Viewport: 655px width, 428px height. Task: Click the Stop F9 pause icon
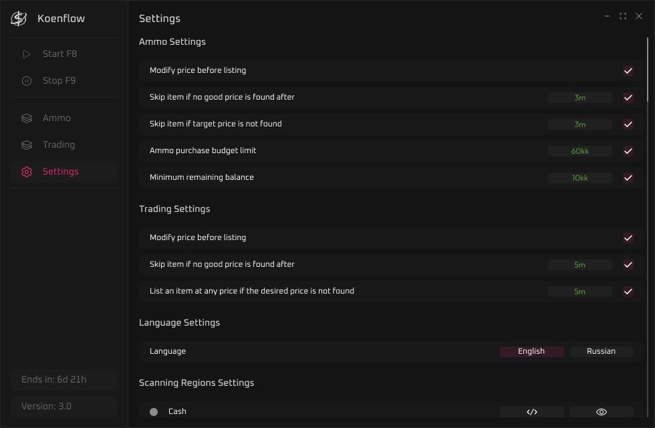(x=26, y=81)
